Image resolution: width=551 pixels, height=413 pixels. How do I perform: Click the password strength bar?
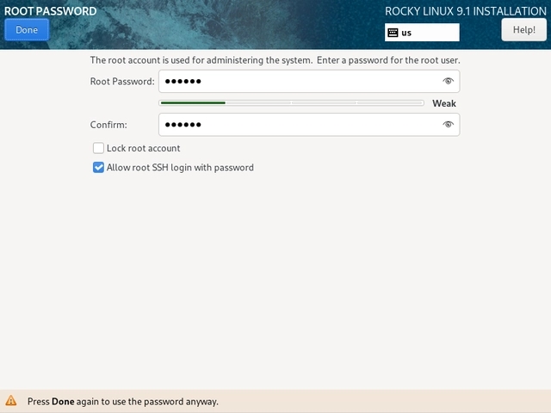[x=291, y=102]
